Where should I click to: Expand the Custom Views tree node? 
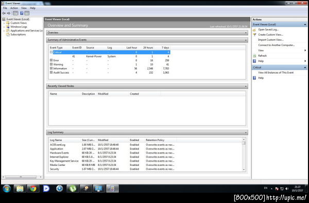4,23
